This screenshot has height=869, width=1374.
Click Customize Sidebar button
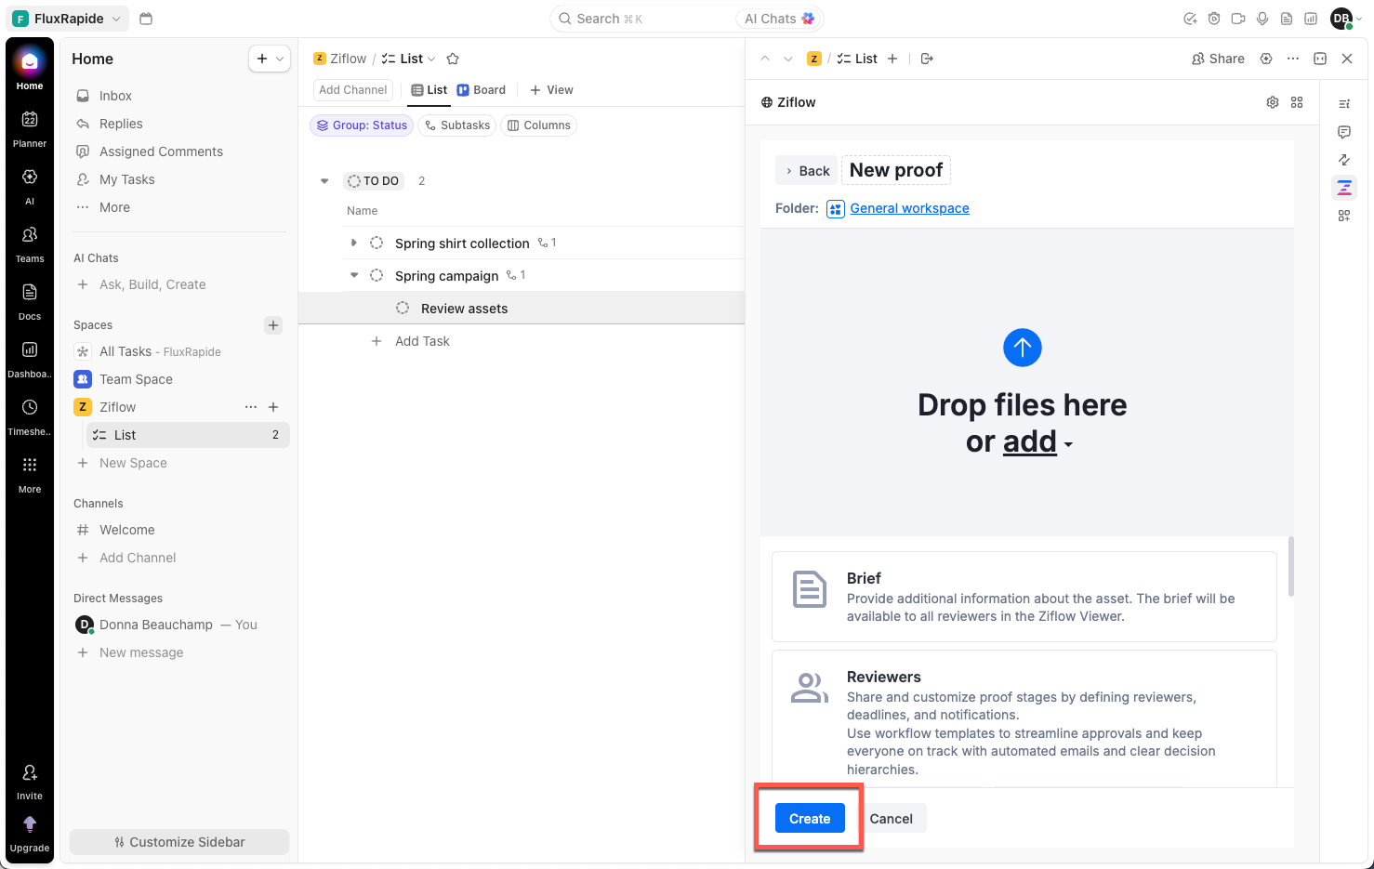click(x=179, y=842)
